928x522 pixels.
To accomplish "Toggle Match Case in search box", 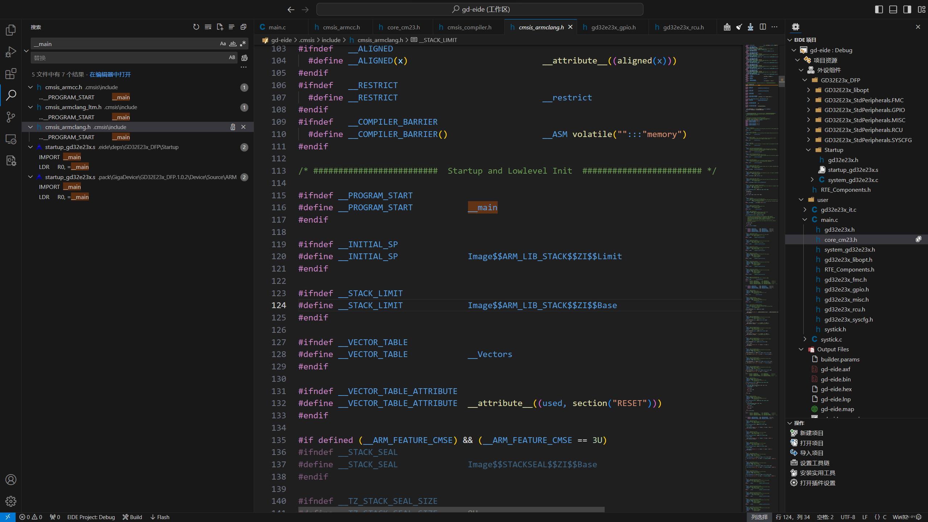I will click(x=223, y=44).
